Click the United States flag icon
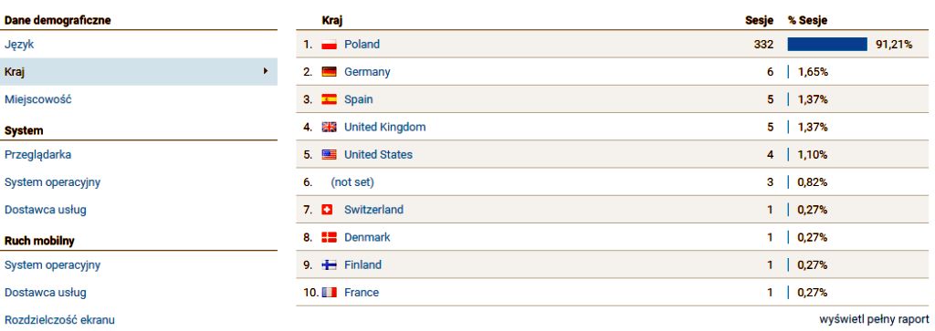This screenshot has height=331, width=935. [329, 155]
